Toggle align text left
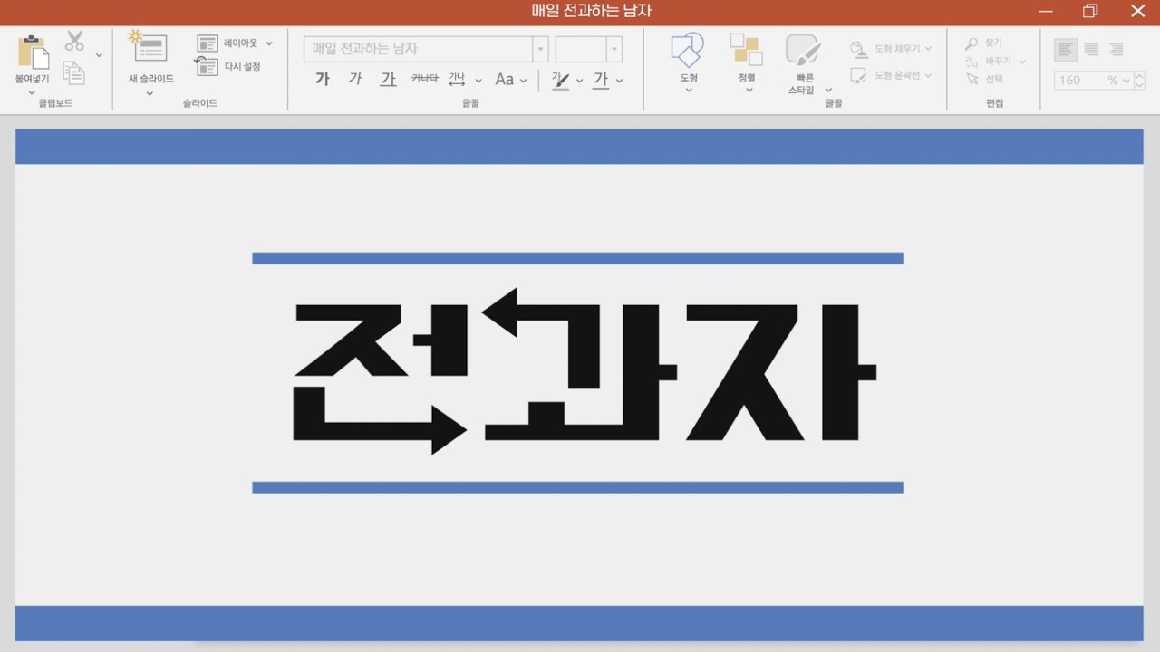Viewport: 1160px width, 652px height. (1066, 50)
